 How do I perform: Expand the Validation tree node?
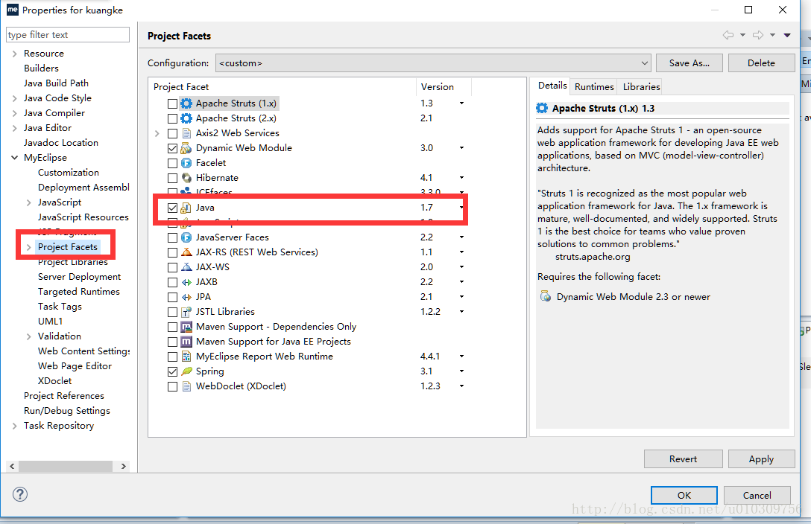tap(29, 336)
